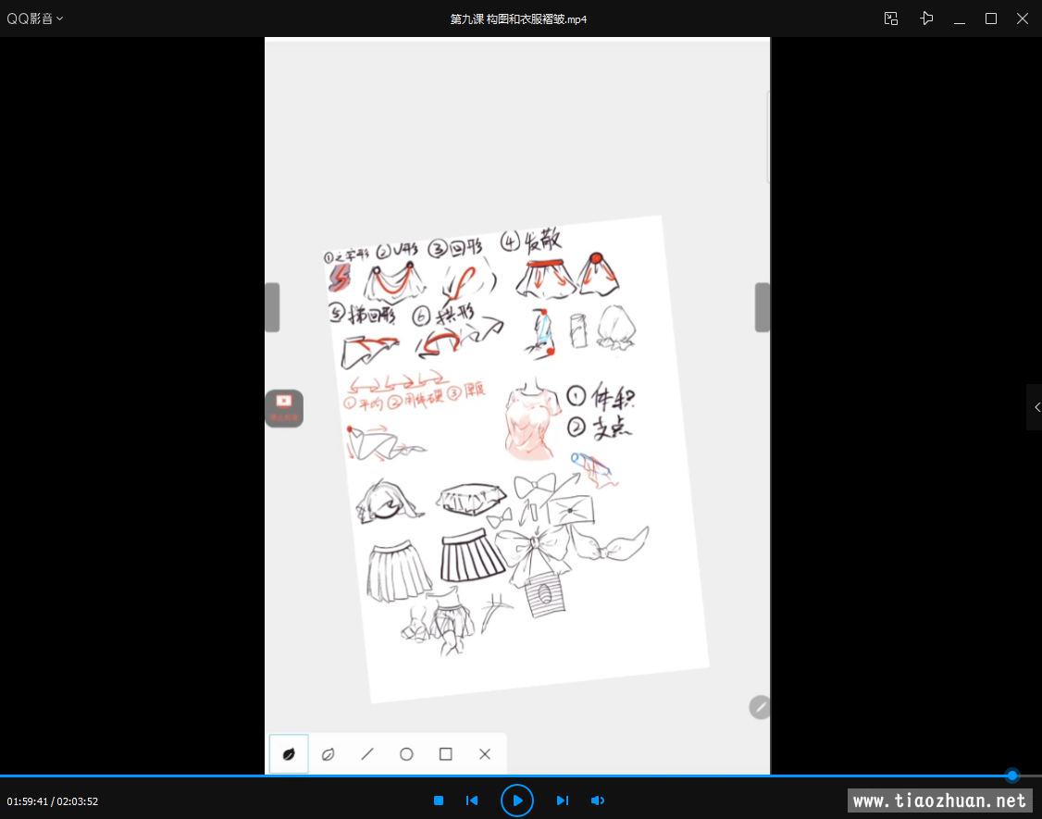Select the filled brush tool
The image size is (1042, 819).
point(289,754)
